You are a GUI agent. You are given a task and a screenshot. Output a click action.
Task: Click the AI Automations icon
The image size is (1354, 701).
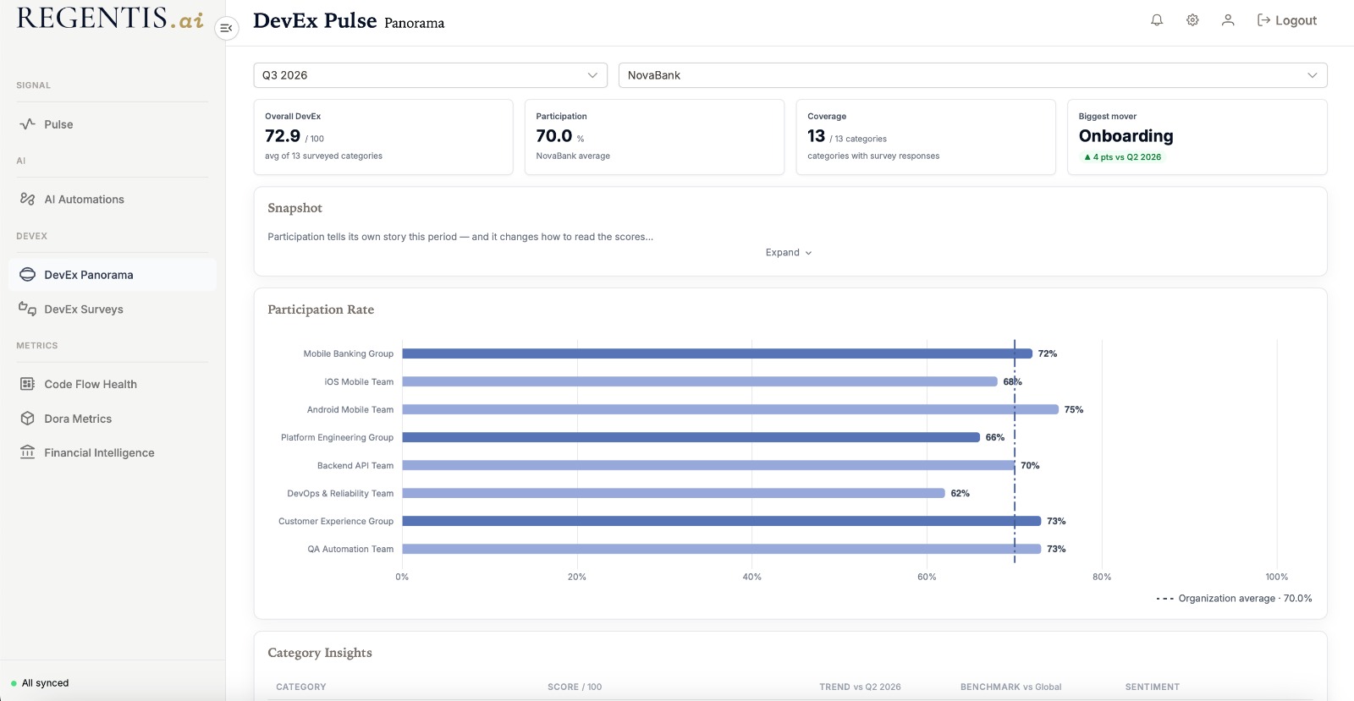[27, 200]
